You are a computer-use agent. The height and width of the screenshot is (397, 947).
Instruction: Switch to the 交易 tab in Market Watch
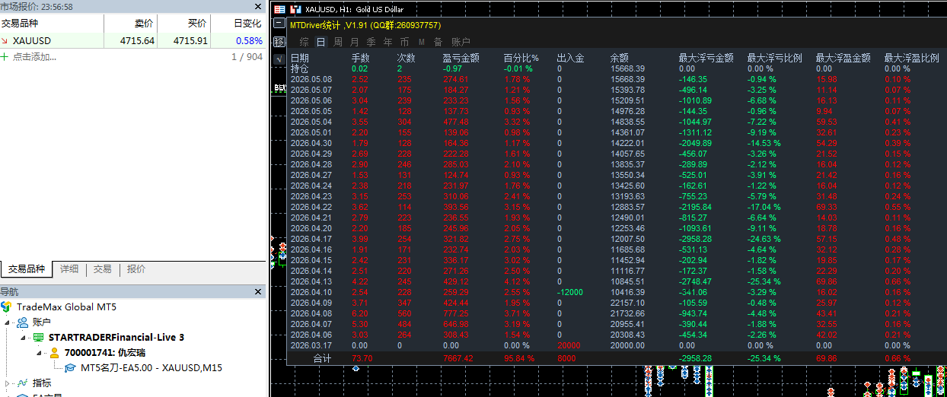[103, 269]
